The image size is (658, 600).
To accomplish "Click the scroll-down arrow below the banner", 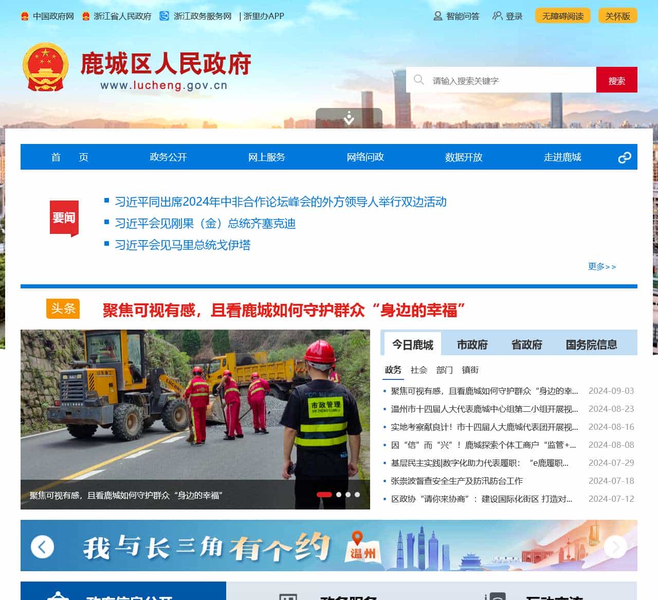I will [349, 119].
